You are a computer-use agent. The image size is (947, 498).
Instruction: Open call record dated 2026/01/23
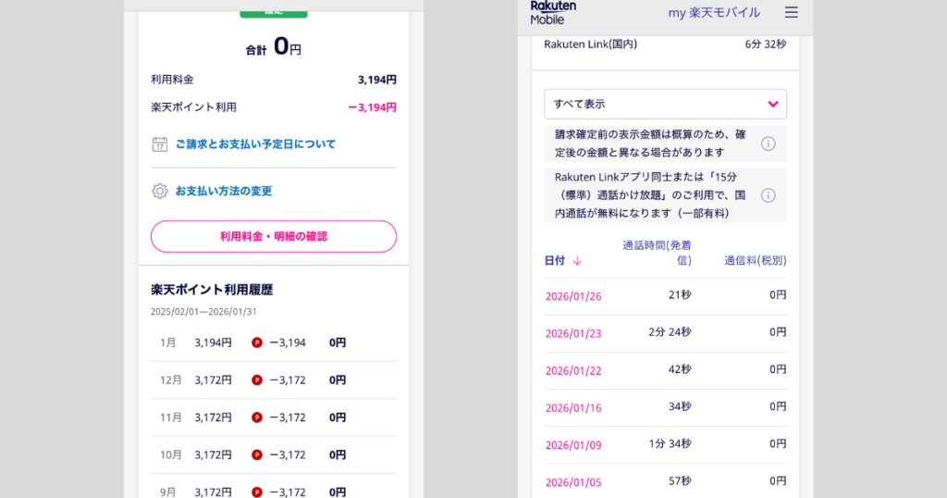coord(573,333)
